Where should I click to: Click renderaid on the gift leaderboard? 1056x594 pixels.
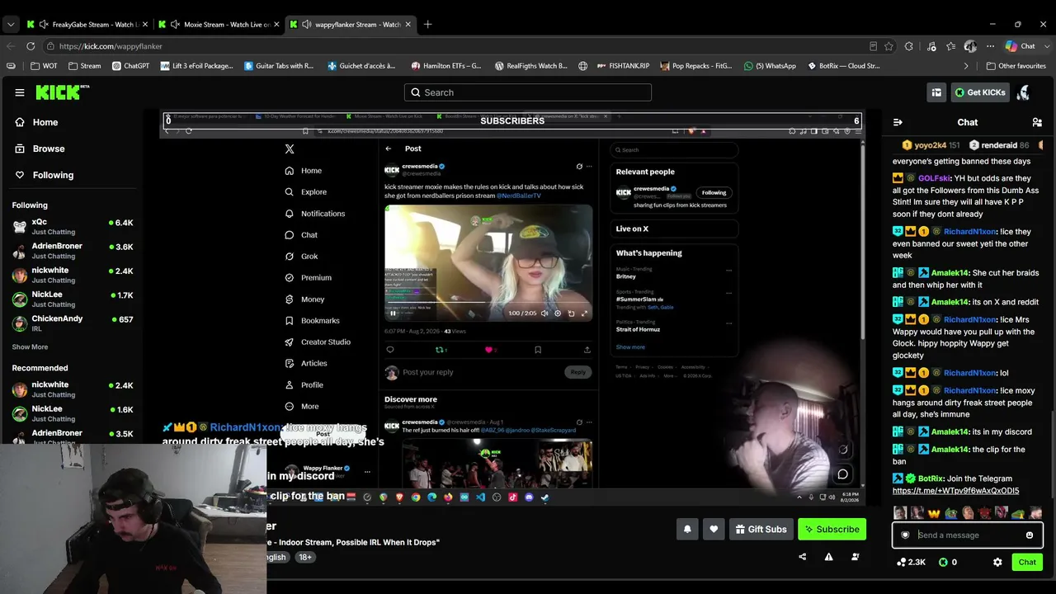(999, 145)
